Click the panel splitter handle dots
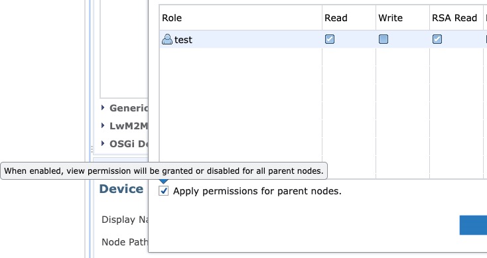This screenshot has width=487, height=258. [92, 149]
